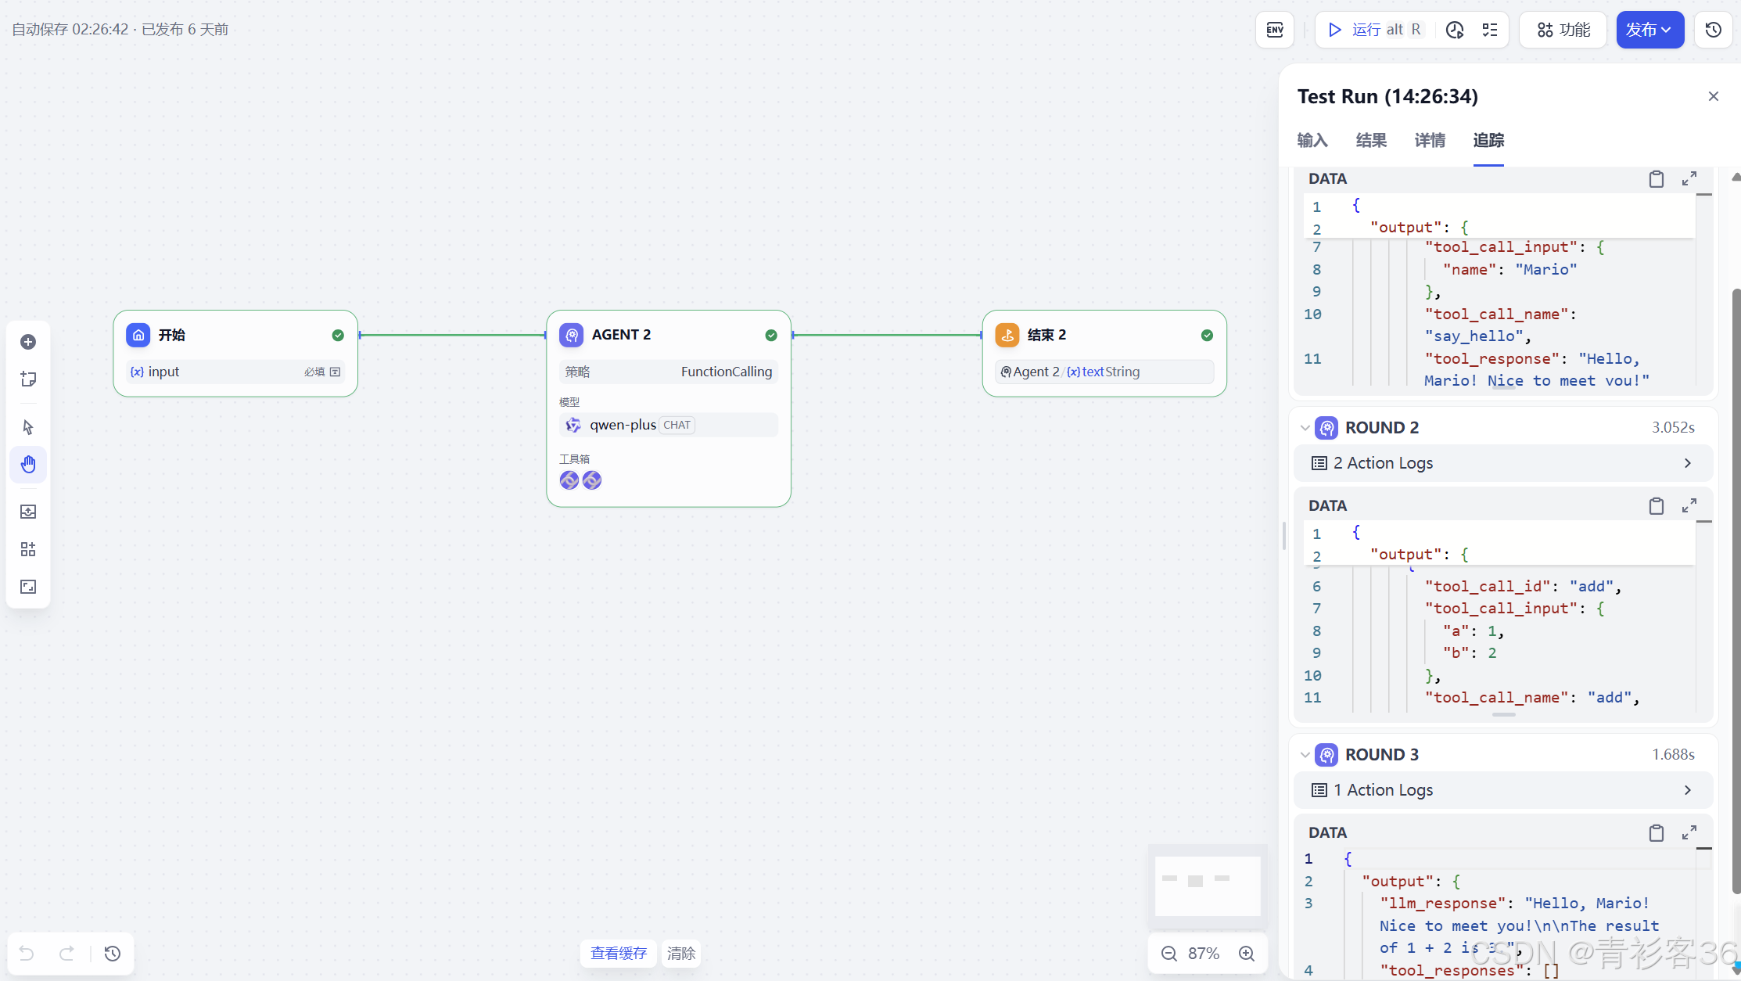The width and height of the screenshot is (1741, 981).
Task: Click the 功能 features button
Action: point(1563,30)
